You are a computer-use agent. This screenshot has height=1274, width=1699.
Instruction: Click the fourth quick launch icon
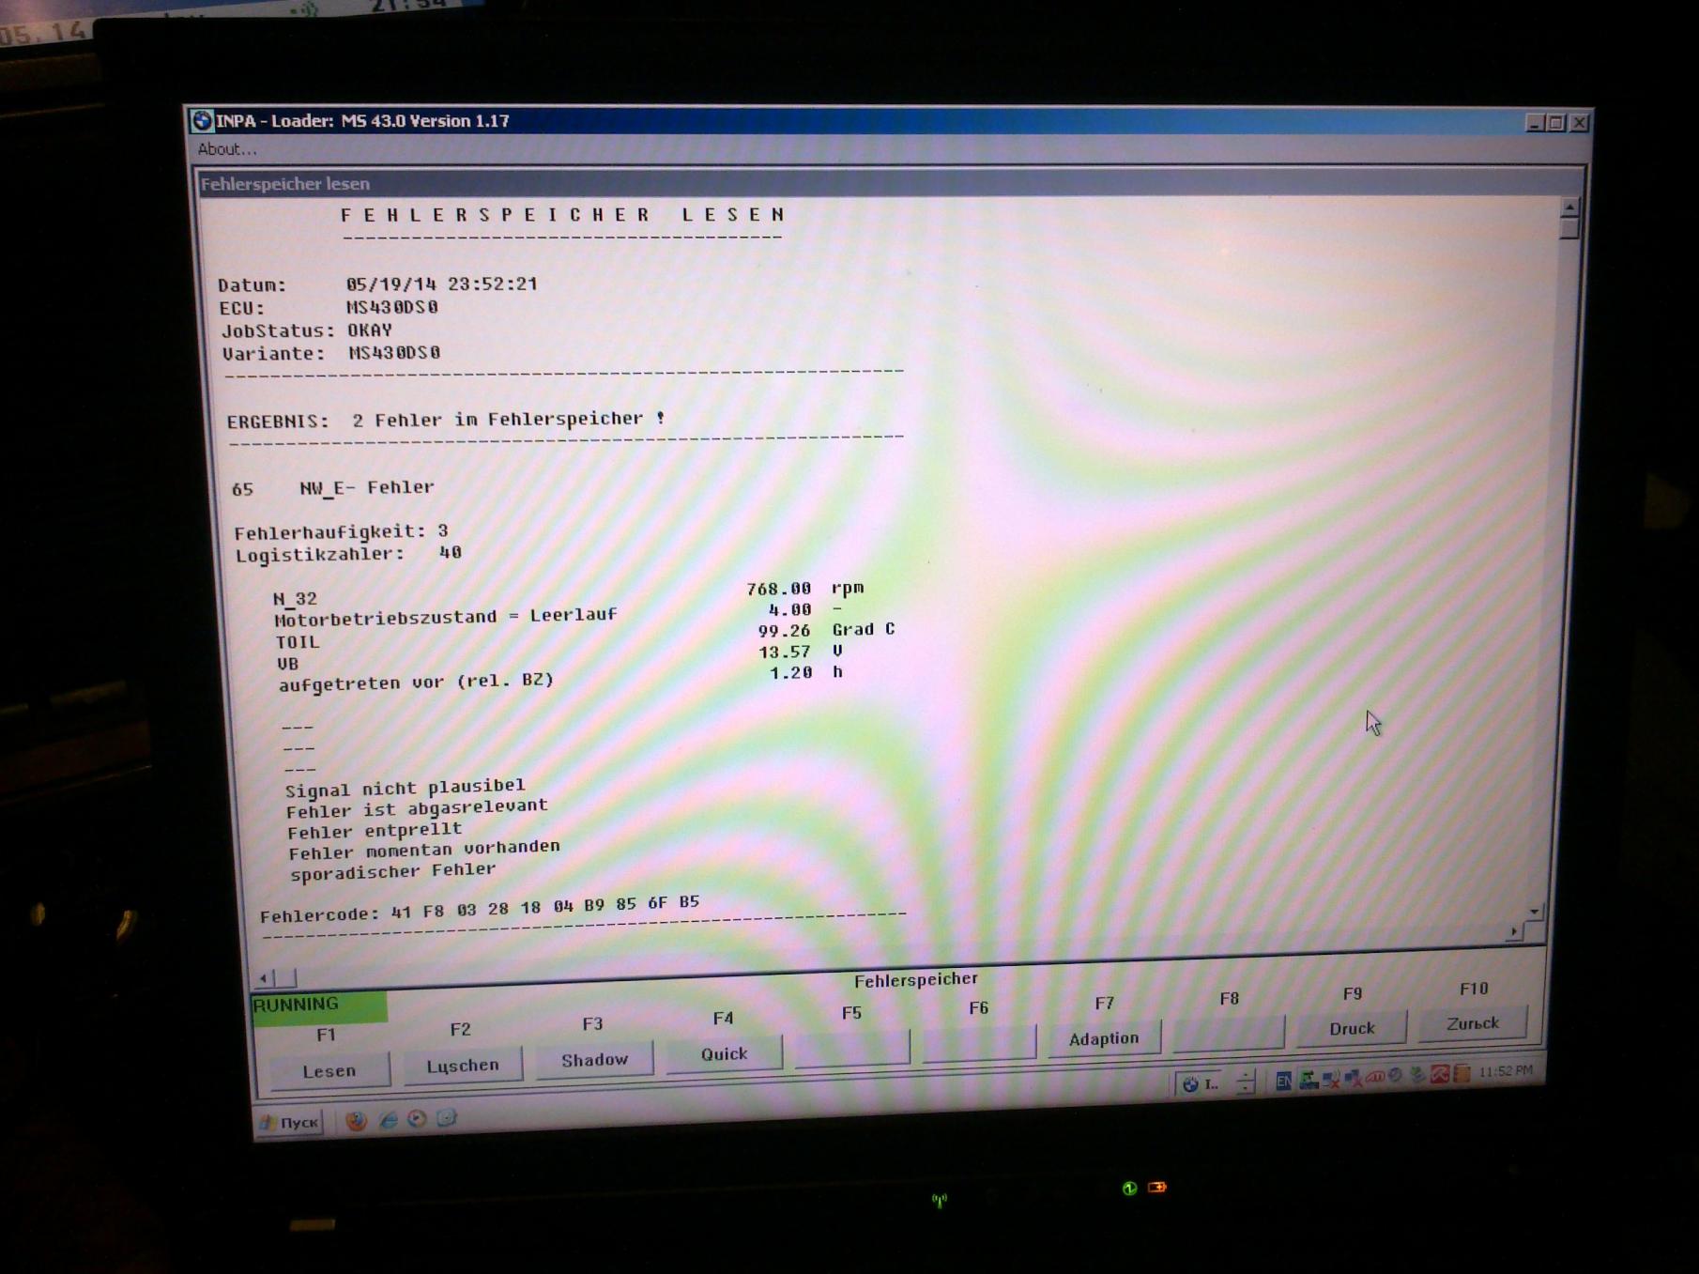coord(448,1118)
